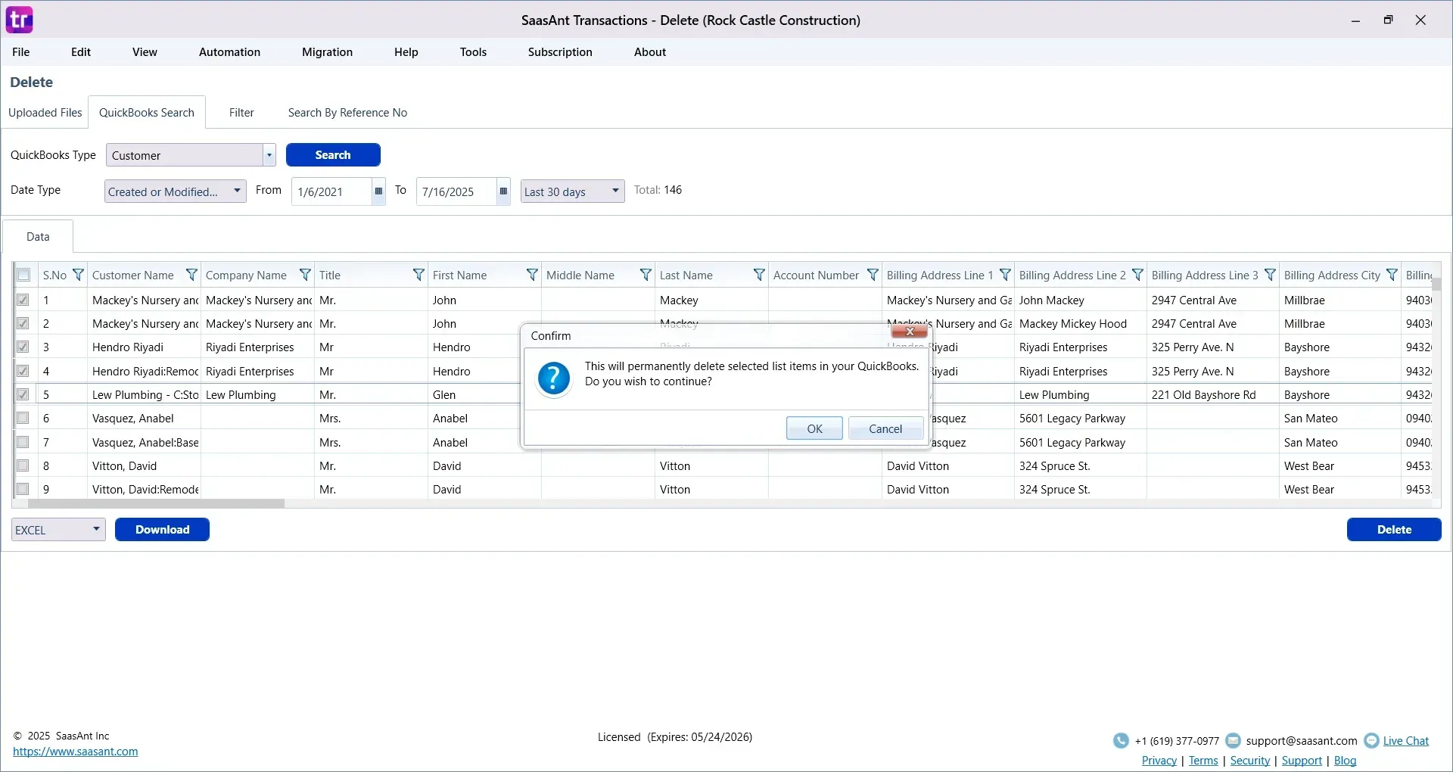The image size is (1453, 772).
Task: Open the Blog footer link
Action: pyautogui.click(x=1345, y=761)
